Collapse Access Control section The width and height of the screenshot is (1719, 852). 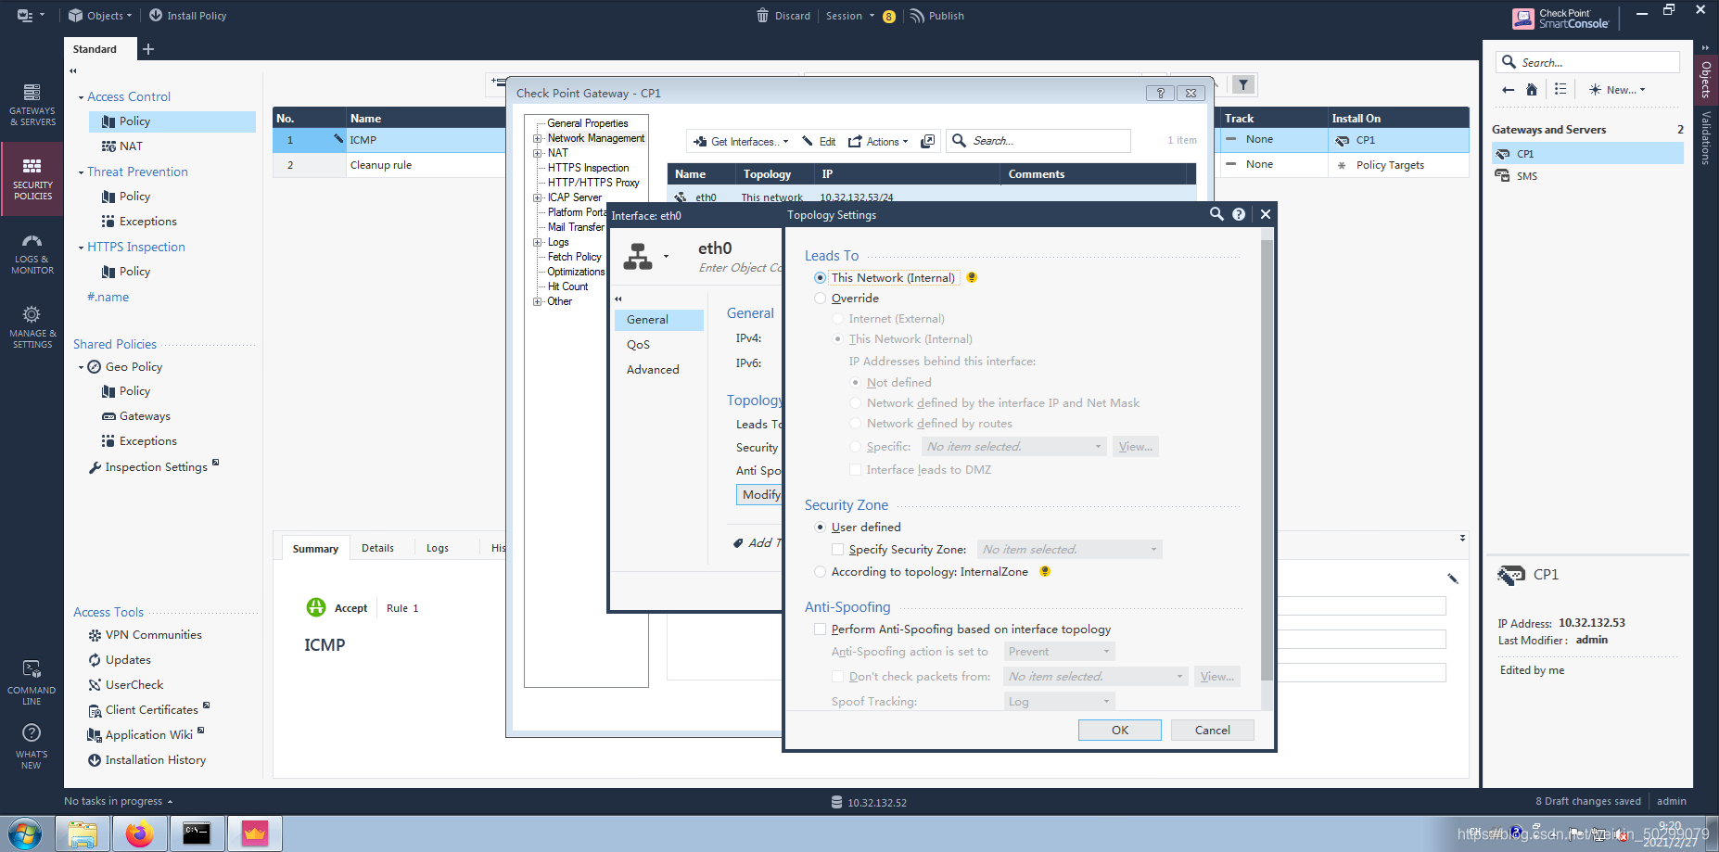[81, 97]
